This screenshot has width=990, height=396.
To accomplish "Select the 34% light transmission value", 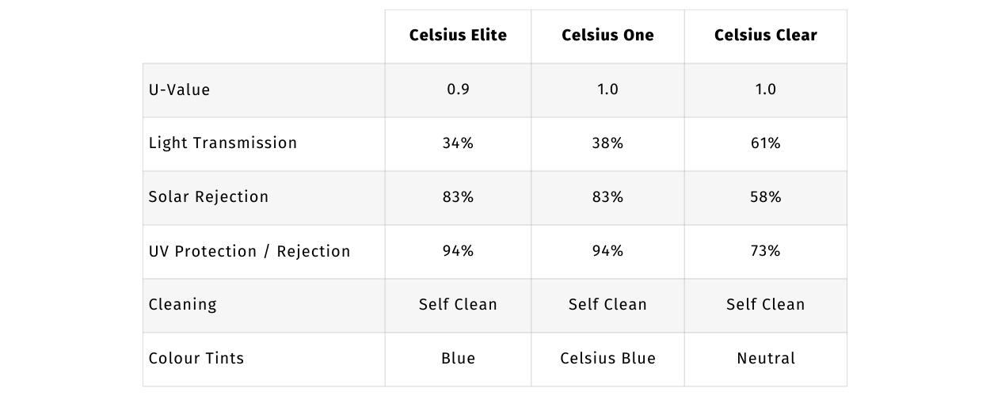I will (458, 143).
